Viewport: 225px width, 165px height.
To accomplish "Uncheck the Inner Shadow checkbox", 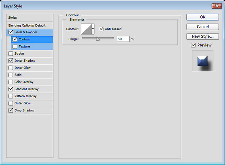I will point(11,61).
